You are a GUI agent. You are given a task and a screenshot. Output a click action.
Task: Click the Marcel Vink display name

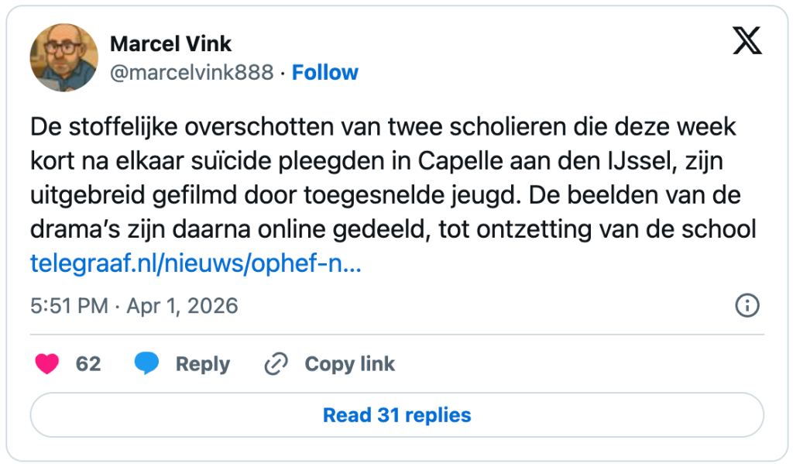pos(171,43)
